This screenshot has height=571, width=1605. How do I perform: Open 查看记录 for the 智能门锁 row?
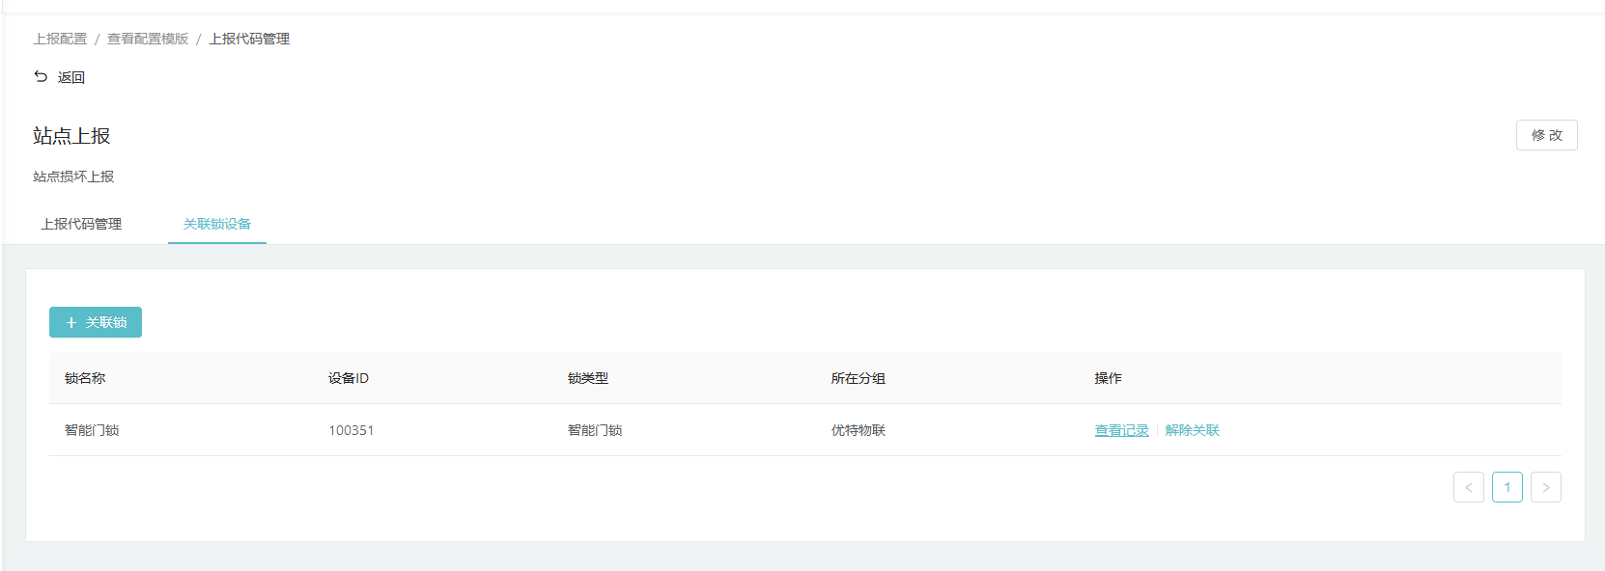(1121, 430)
